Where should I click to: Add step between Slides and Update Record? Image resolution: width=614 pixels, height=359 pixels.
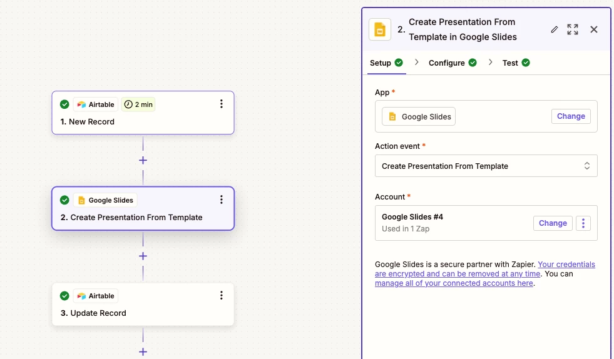pyautogui.click(x=143, y=256)
